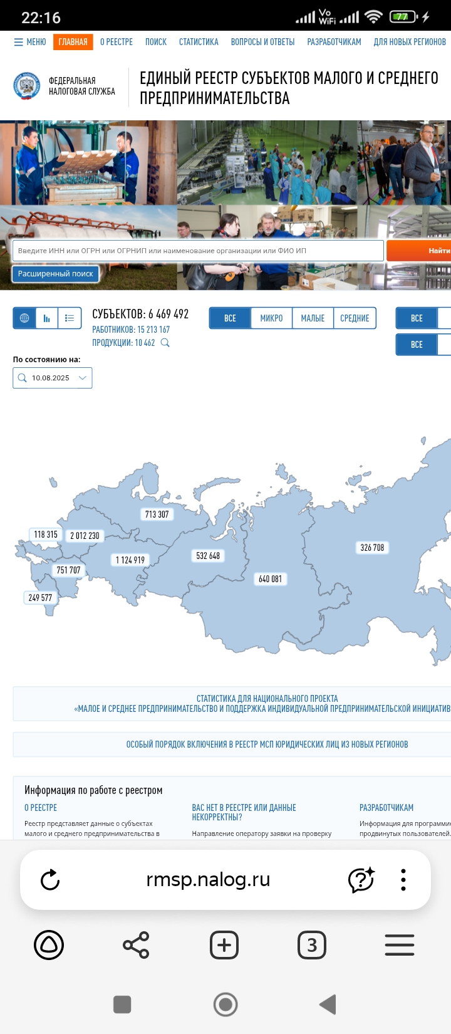Tap Android home circle button
This screenshot has height=1034, width=451.
[225, 1005]
